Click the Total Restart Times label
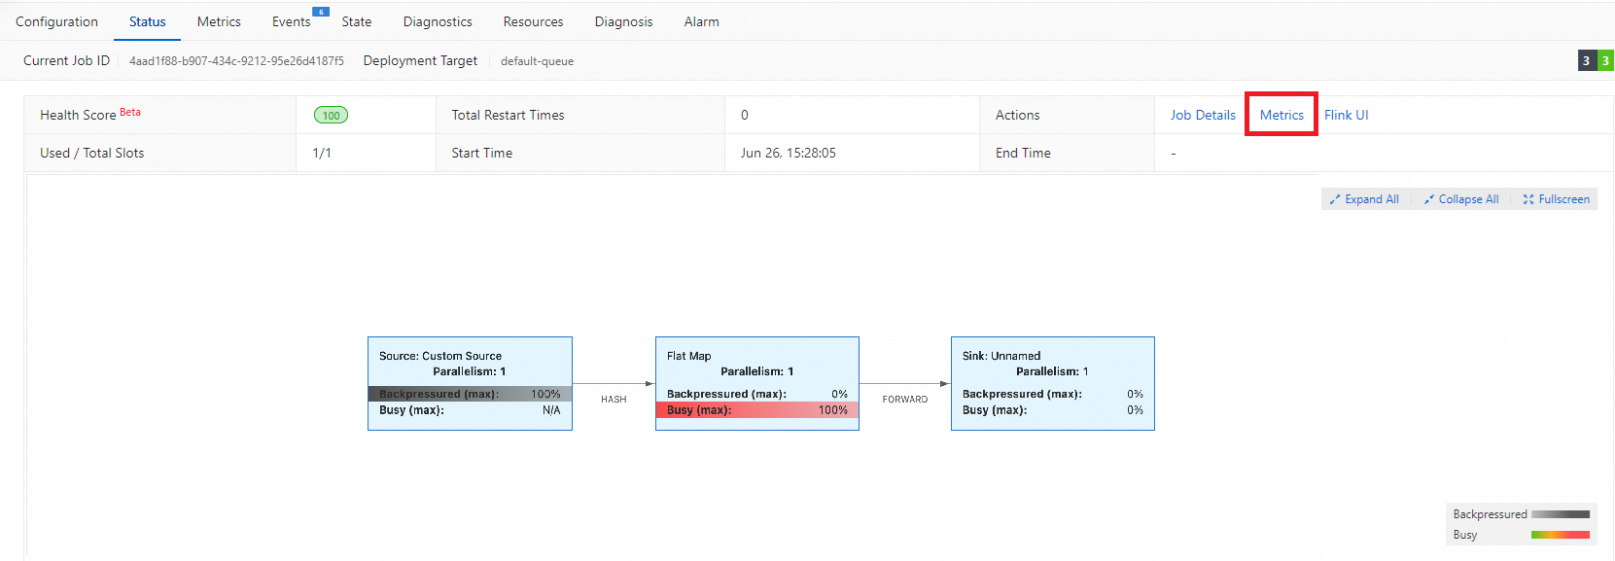 (508, 115)
